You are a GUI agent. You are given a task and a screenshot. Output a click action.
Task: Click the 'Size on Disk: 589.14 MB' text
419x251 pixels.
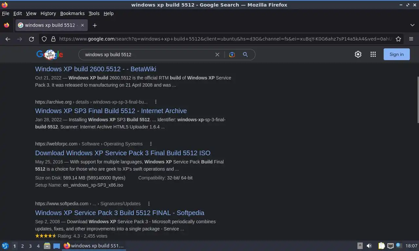80,178
